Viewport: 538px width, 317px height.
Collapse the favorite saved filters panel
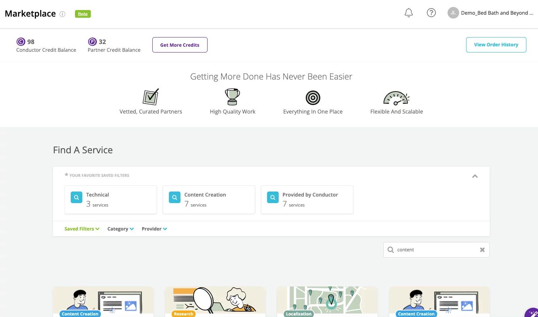(x=475, y=176)
